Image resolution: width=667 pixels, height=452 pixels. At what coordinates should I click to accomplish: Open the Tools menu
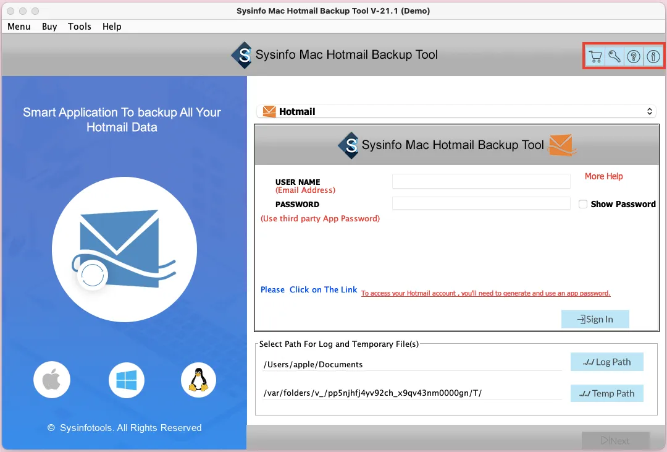pos(80,27)
